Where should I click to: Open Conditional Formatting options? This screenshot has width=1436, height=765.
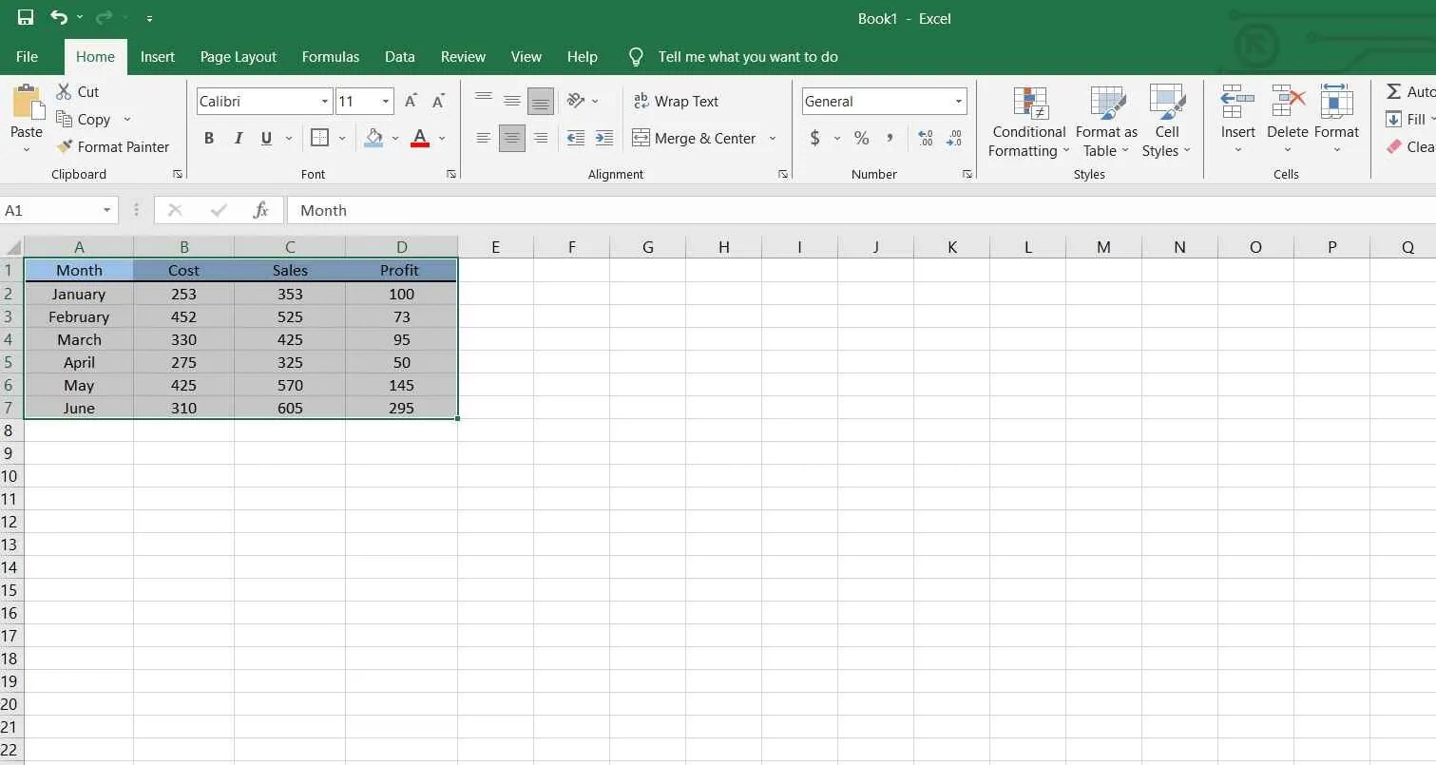[1027, 121]
